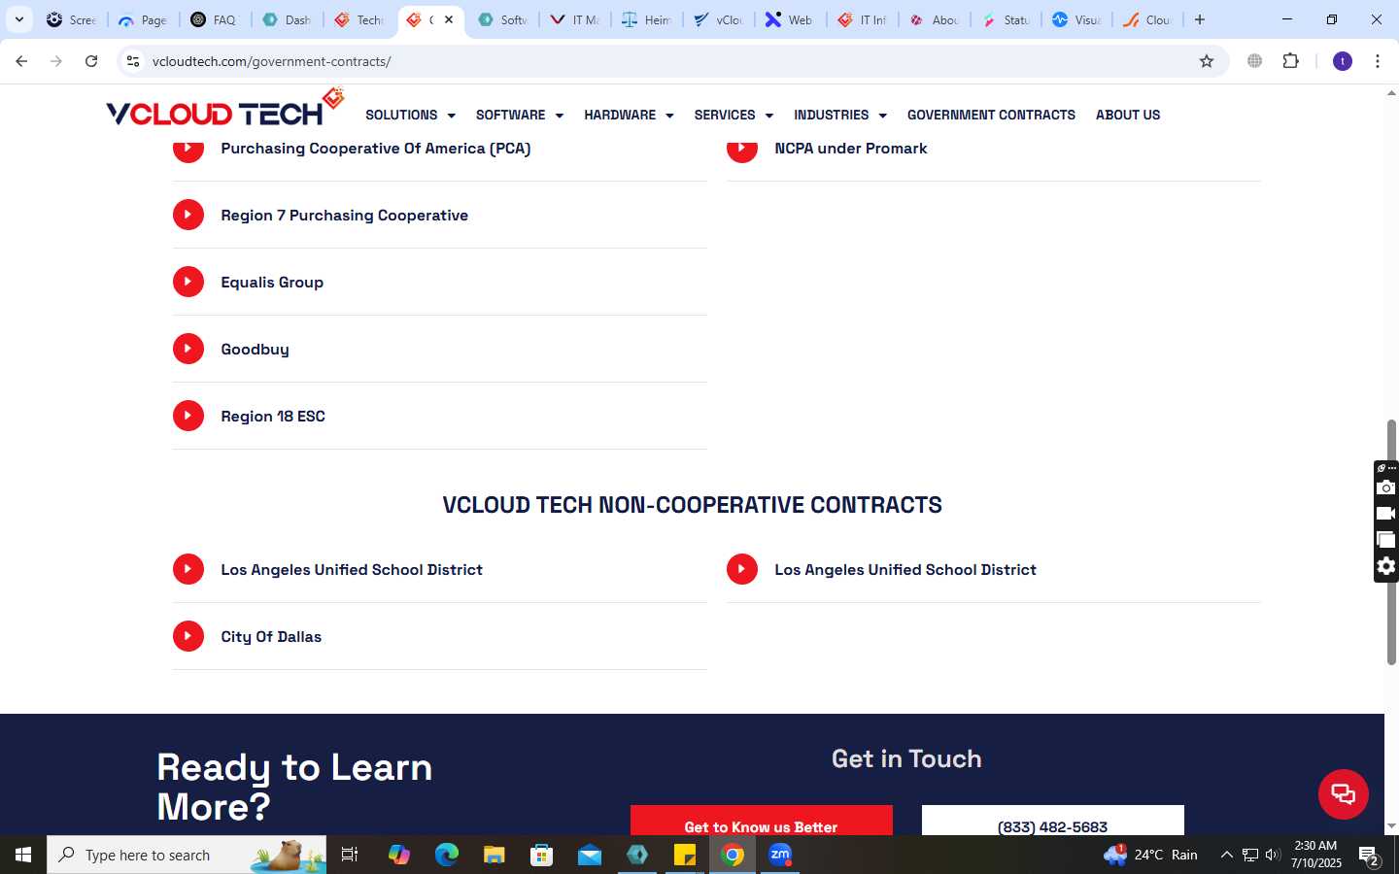Image resolution: width=1399 pixels, height=874 pixels.
Task: Open Microsoft Store from the taskbar
Action: tap(541, 855)
